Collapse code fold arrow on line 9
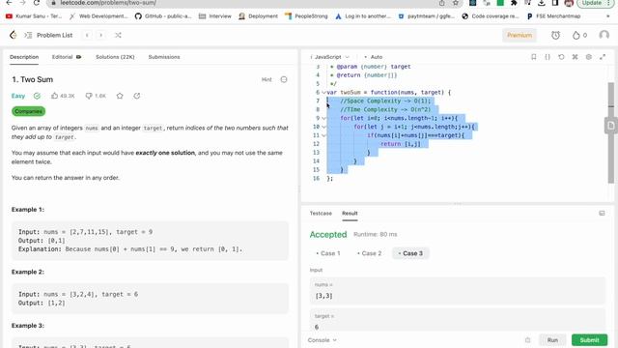This screenshot has height=348, width=618. pos(324,118)
